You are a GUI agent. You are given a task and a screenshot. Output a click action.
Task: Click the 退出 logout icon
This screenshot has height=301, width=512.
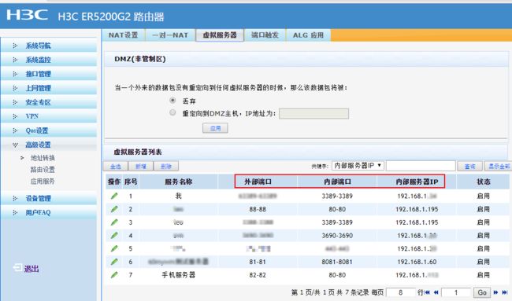[x=17, y=268]
